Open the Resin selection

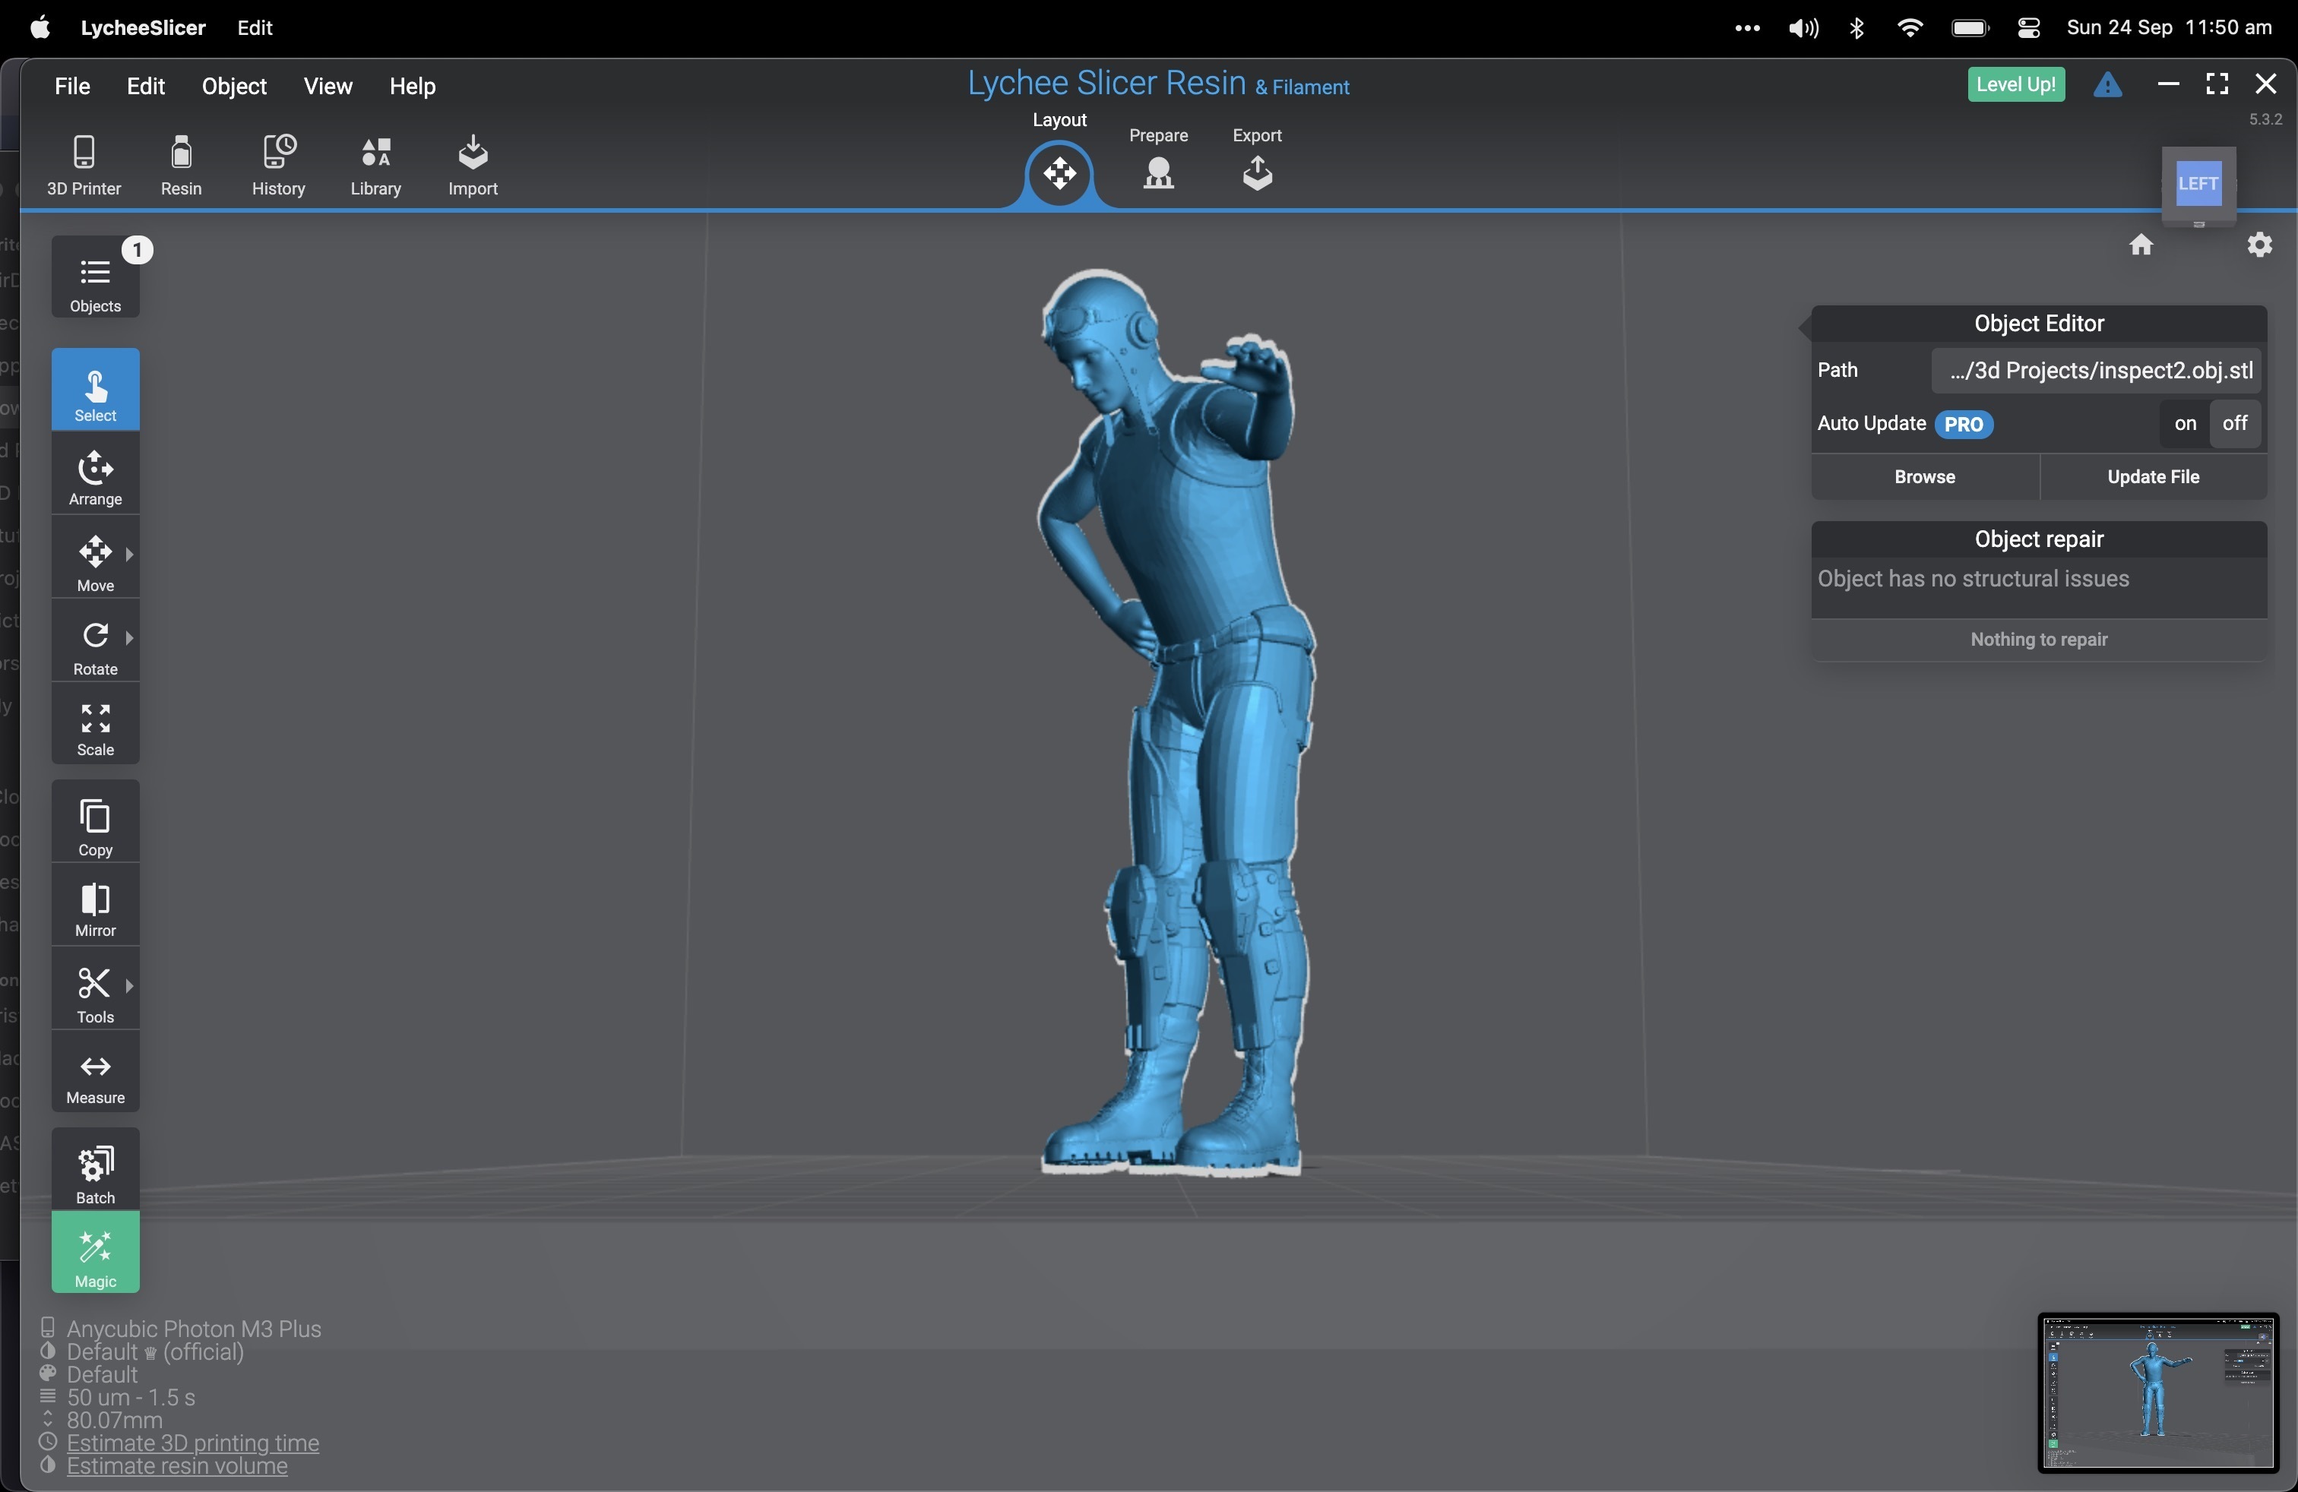181,166
